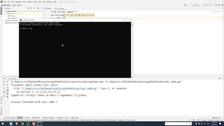Open the Navigate menu
Image resolution: width=224 pixels, height=126 pixels.
pos(19,2)
